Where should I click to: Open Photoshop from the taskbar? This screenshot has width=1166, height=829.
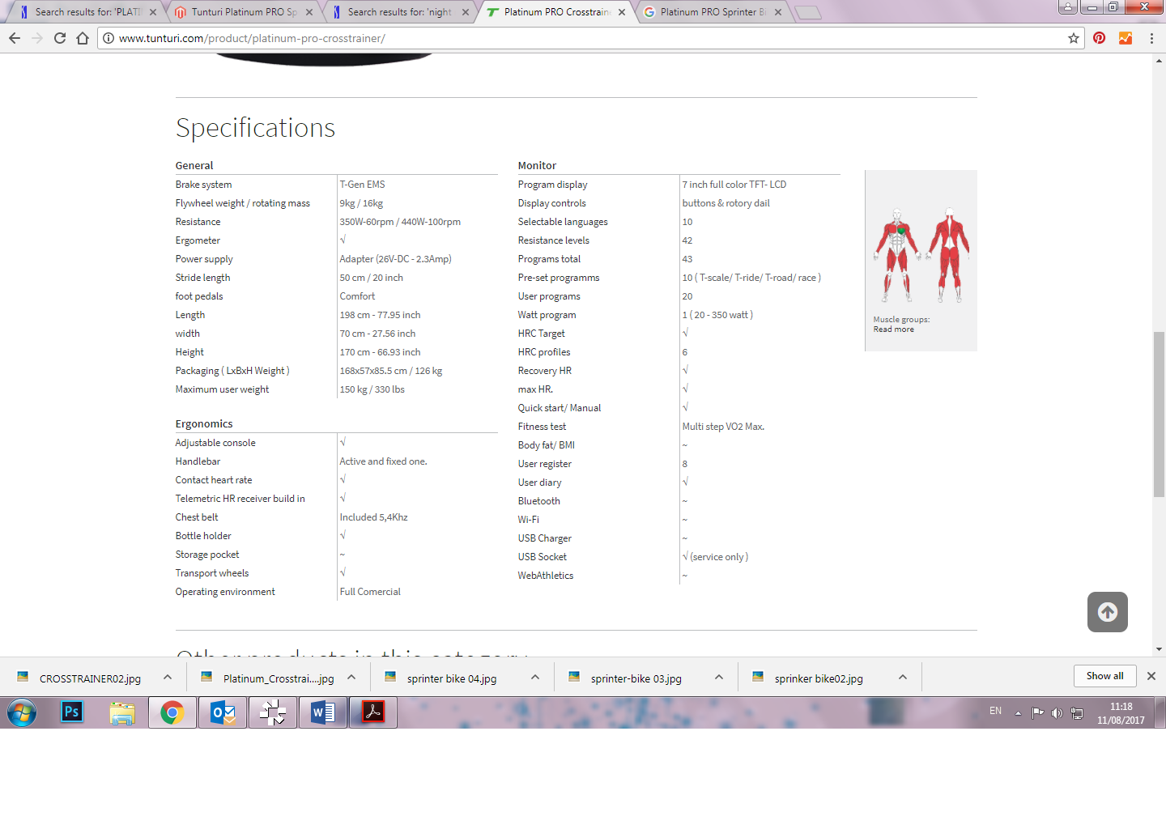click(x=72, y=712)
